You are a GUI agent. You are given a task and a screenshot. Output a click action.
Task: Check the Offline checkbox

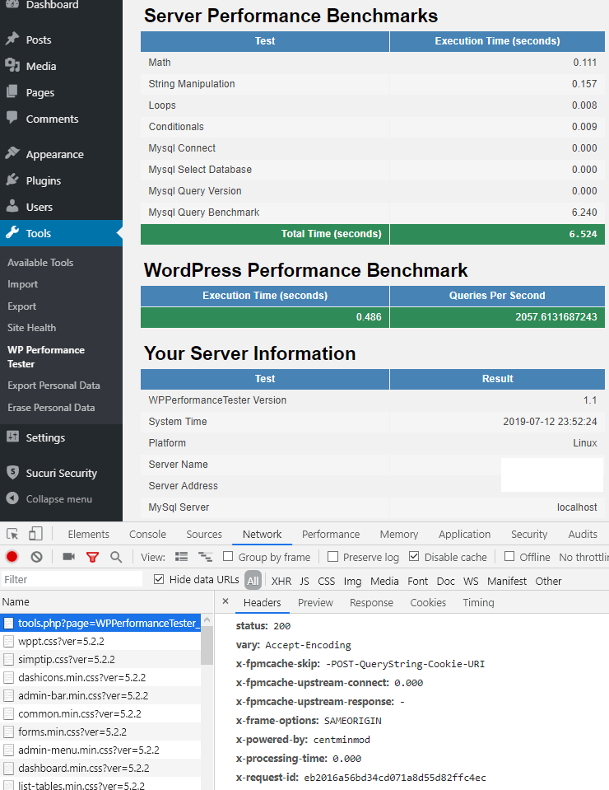[509, 556]
